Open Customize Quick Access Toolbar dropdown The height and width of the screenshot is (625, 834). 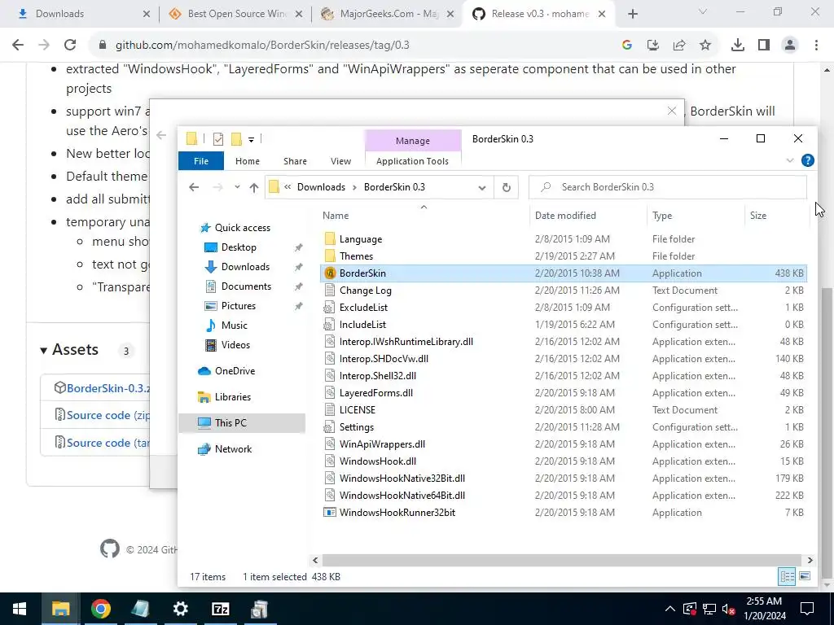(x=251, y=140)
